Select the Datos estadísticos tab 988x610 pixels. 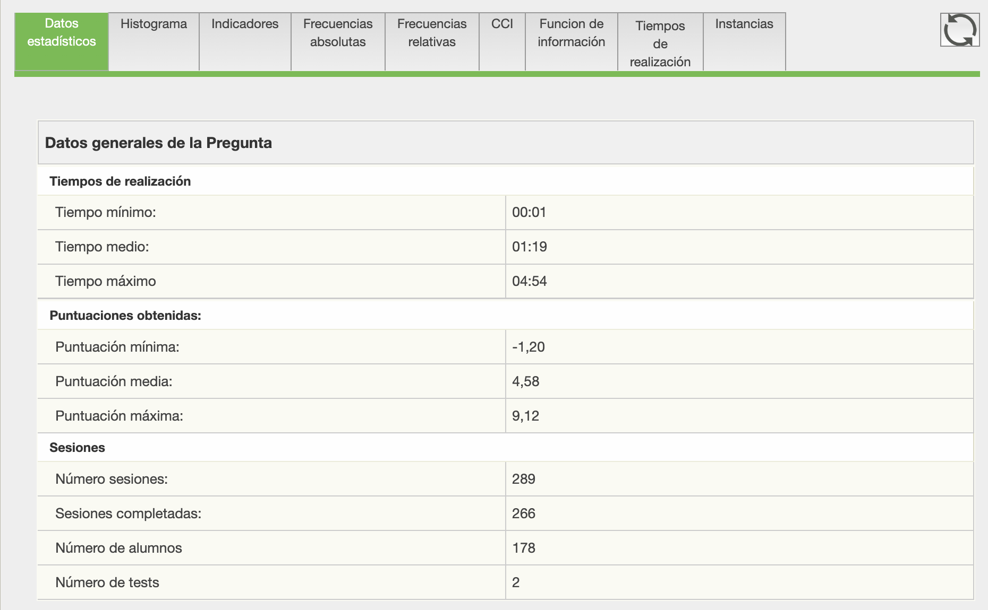tap(62, 33)
